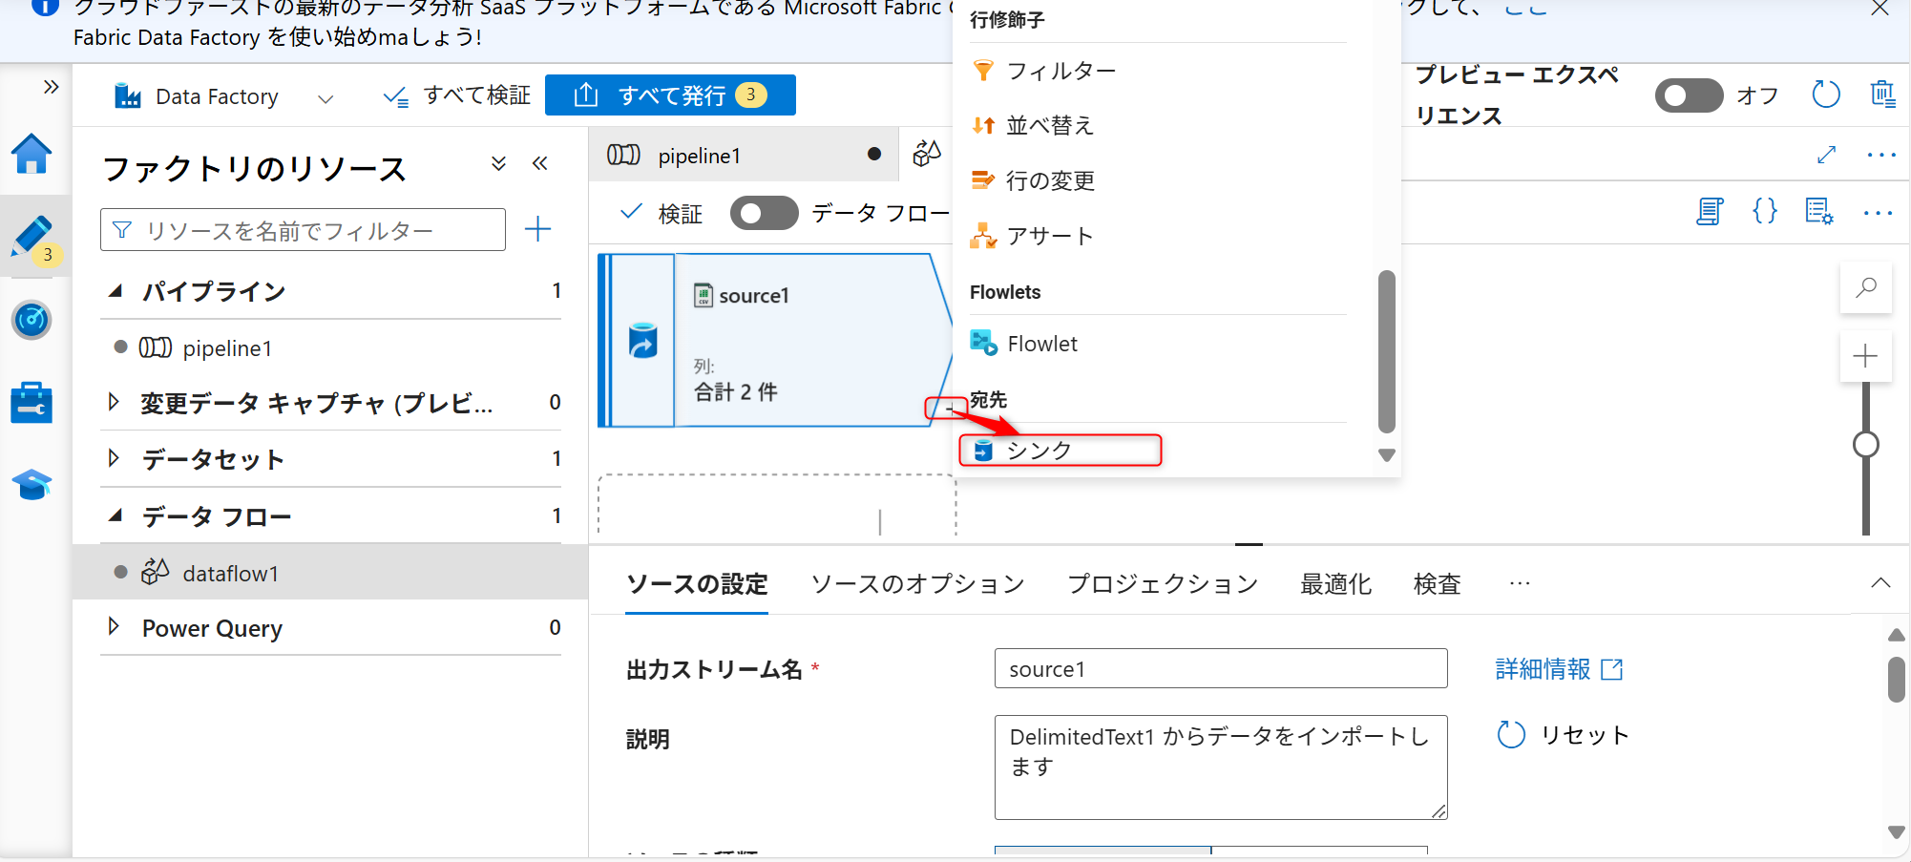1911x862 pixels.
Task: Switch the off toggle near preview experience
Action: coord(1689,95)
